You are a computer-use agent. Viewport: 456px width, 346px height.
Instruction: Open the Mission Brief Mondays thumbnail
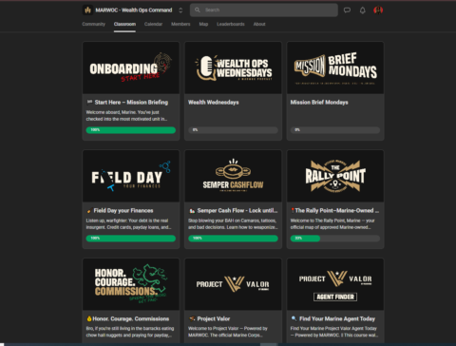(x=335, y=67)
